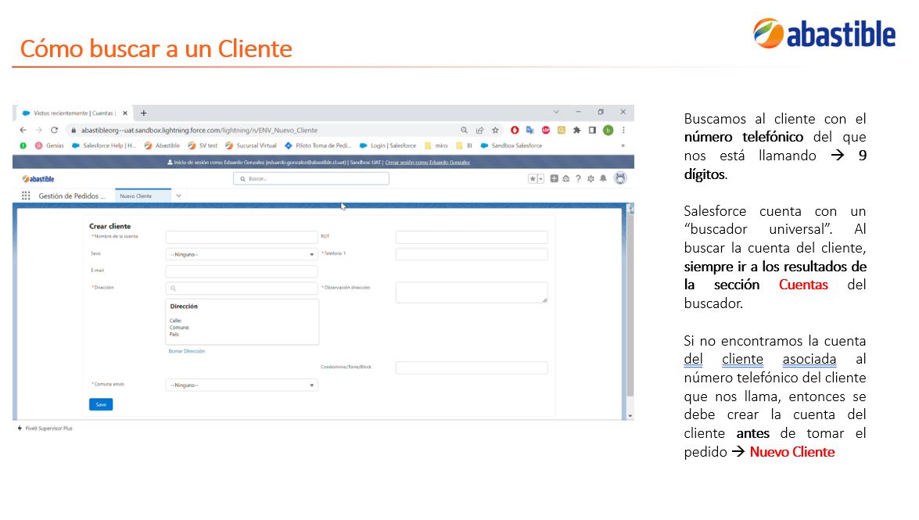
Task: Click the Salesforce Buscar search field
Action: (x=311, y=179)
